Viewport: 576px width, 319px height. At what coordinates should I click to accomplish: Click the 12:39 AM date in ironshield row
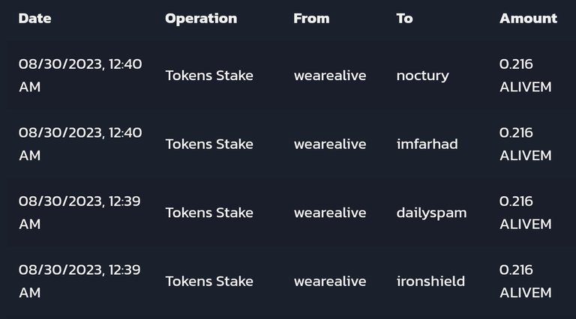pos(79,282)
